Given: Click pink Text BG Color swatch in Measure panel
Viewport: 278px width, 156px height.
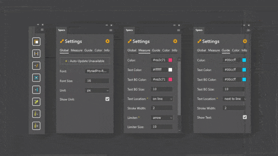Looking at the screenshot, I should pyautogui.click(x=170, y=79).
